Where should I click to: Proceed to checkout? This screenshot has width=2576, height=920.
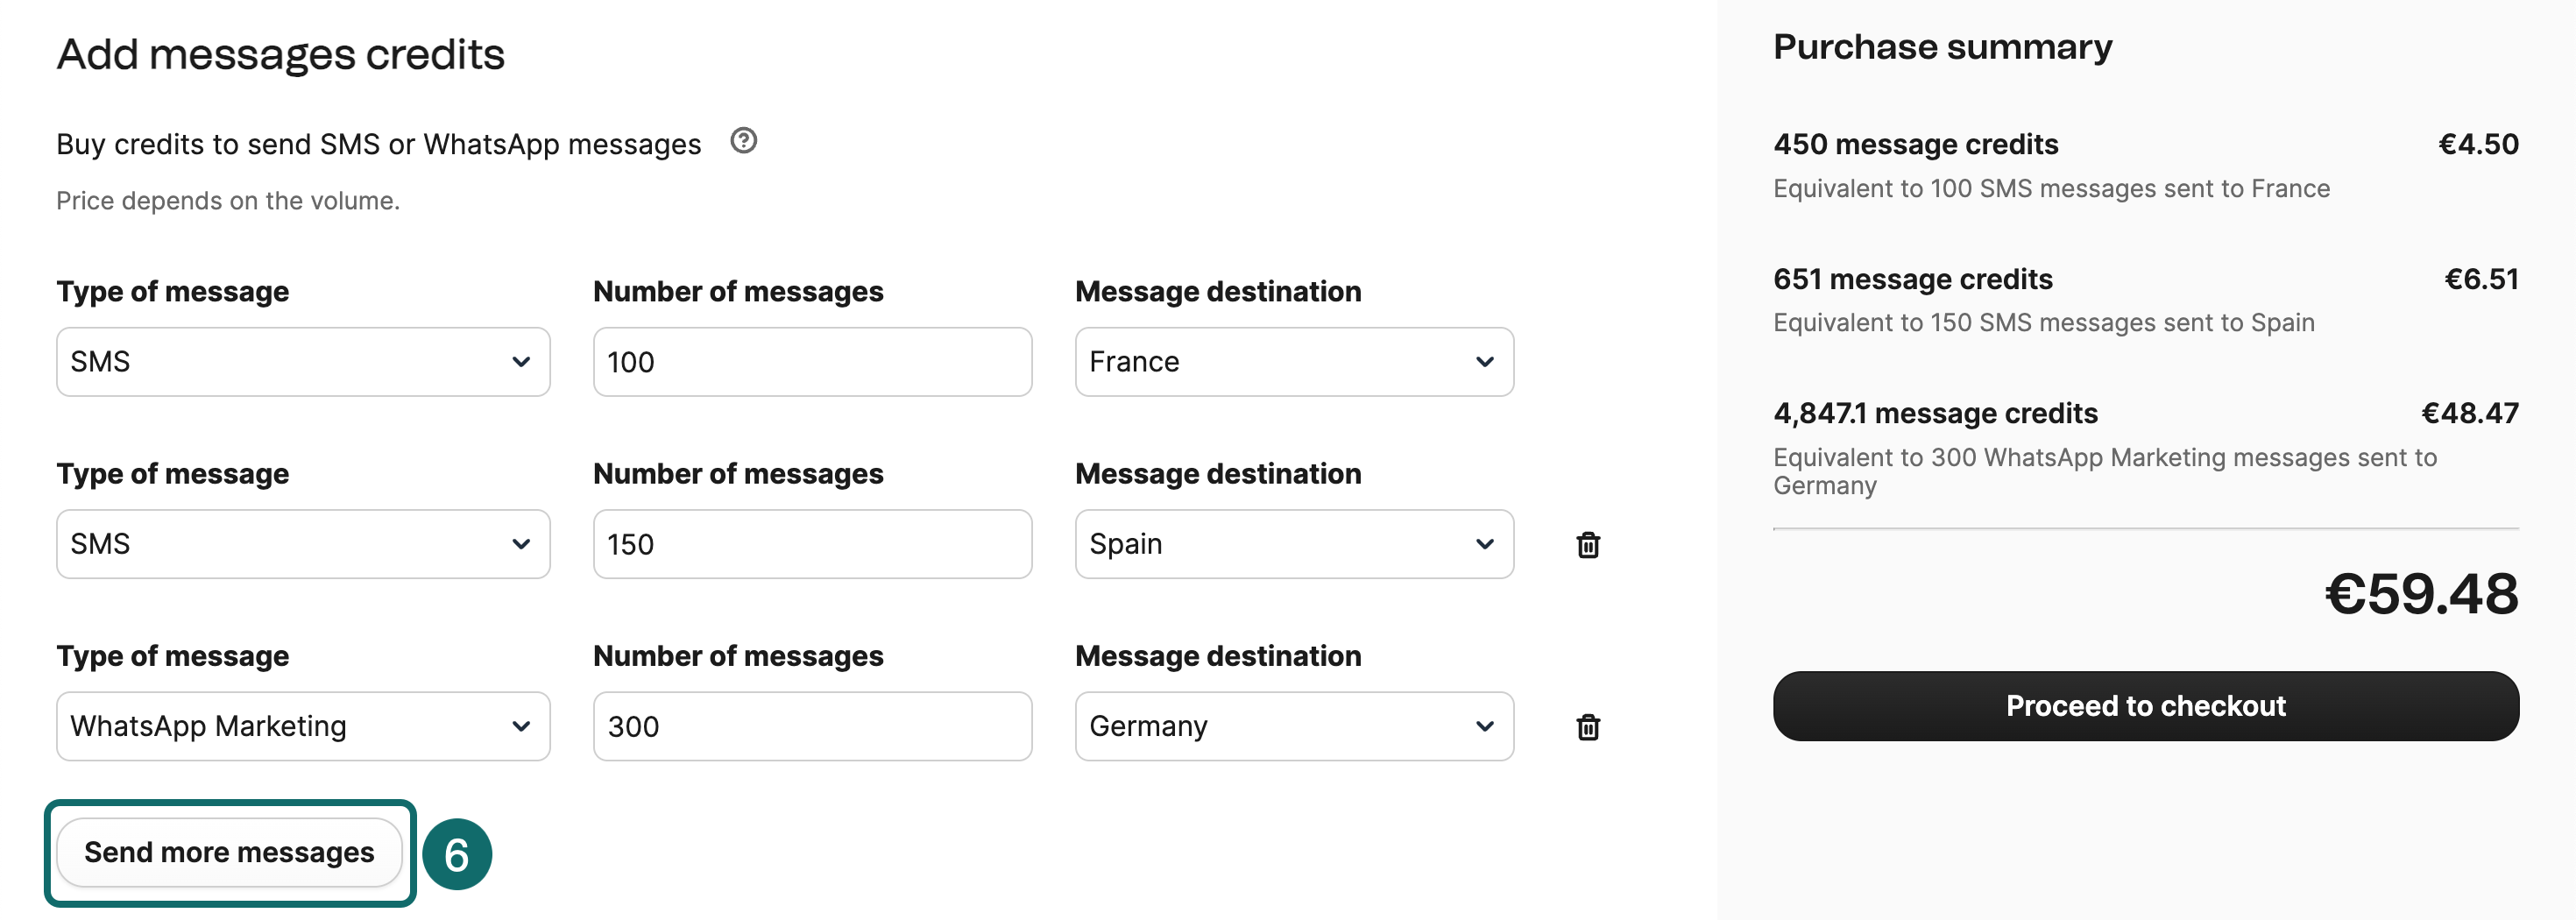[x=2145, y=706]
